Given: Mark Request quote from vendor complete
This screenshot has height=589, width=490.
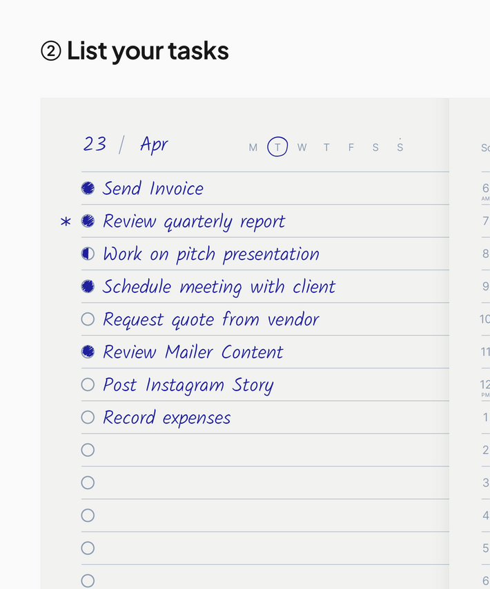Looking at the screenshot, I should [88, 319].
